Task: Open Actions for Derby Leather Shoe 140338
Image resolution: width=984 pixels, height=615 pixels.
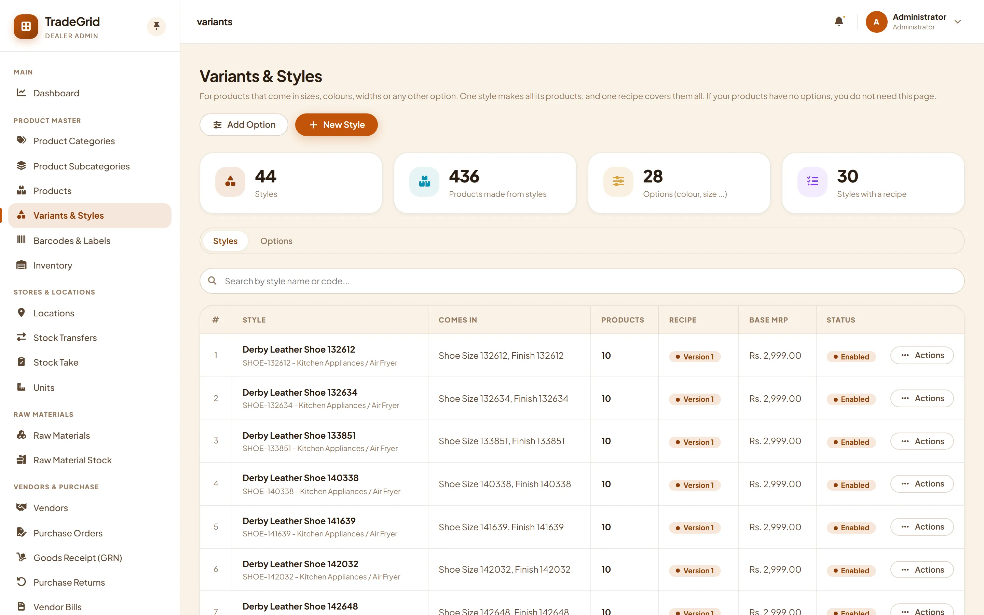Action: click(922, 483)
